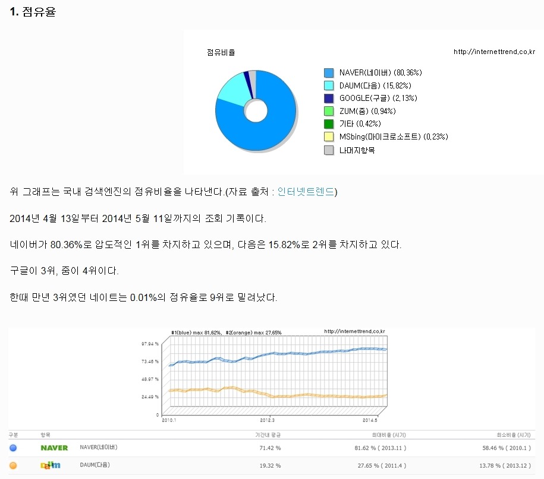Click the '2010.1' x-axis label
The width and height of the screenshot is (544, 479).
[169, 420]
